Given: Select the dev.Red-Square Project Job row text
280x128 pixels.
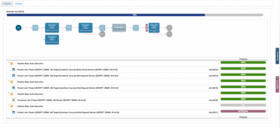Looking at the screenshot, I should point(68,76).
